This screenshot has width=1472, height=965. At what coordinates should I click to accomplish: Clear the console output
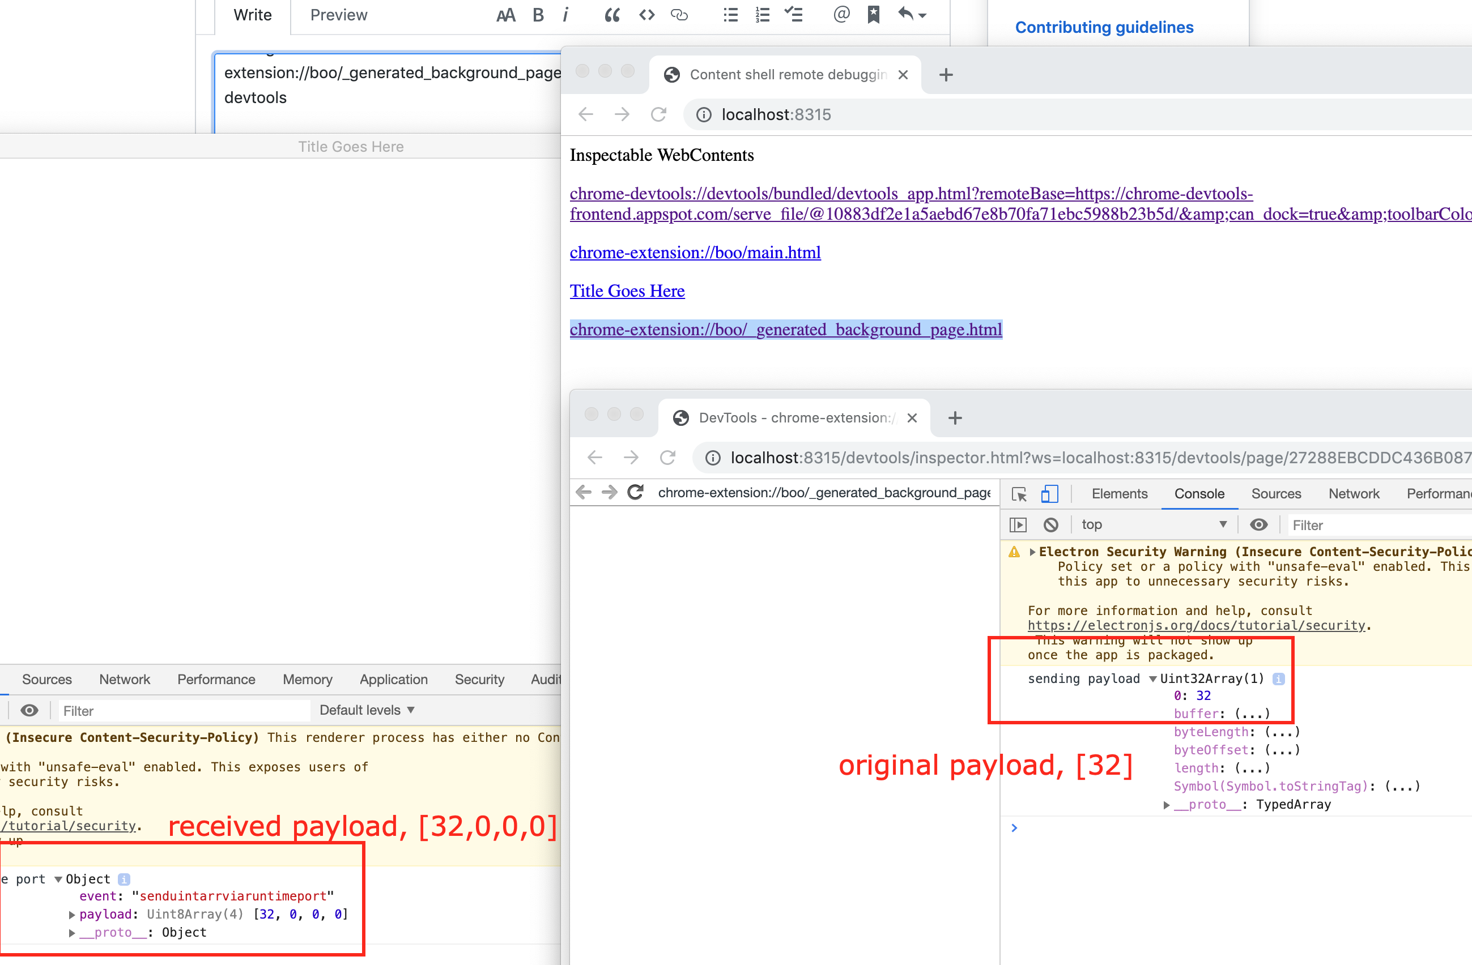(x=1050, y=525)
